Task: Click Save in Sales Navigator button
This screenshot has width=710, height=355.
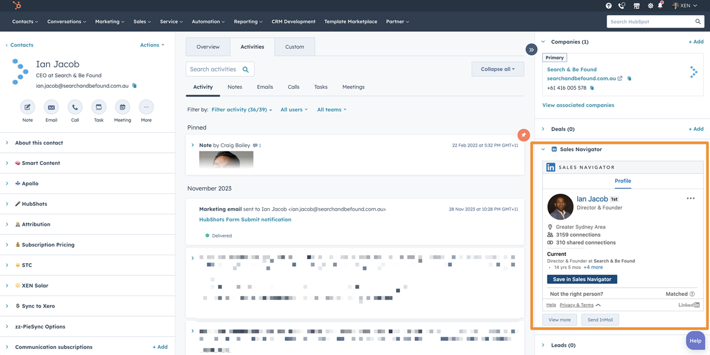Action: click(582, 279)
